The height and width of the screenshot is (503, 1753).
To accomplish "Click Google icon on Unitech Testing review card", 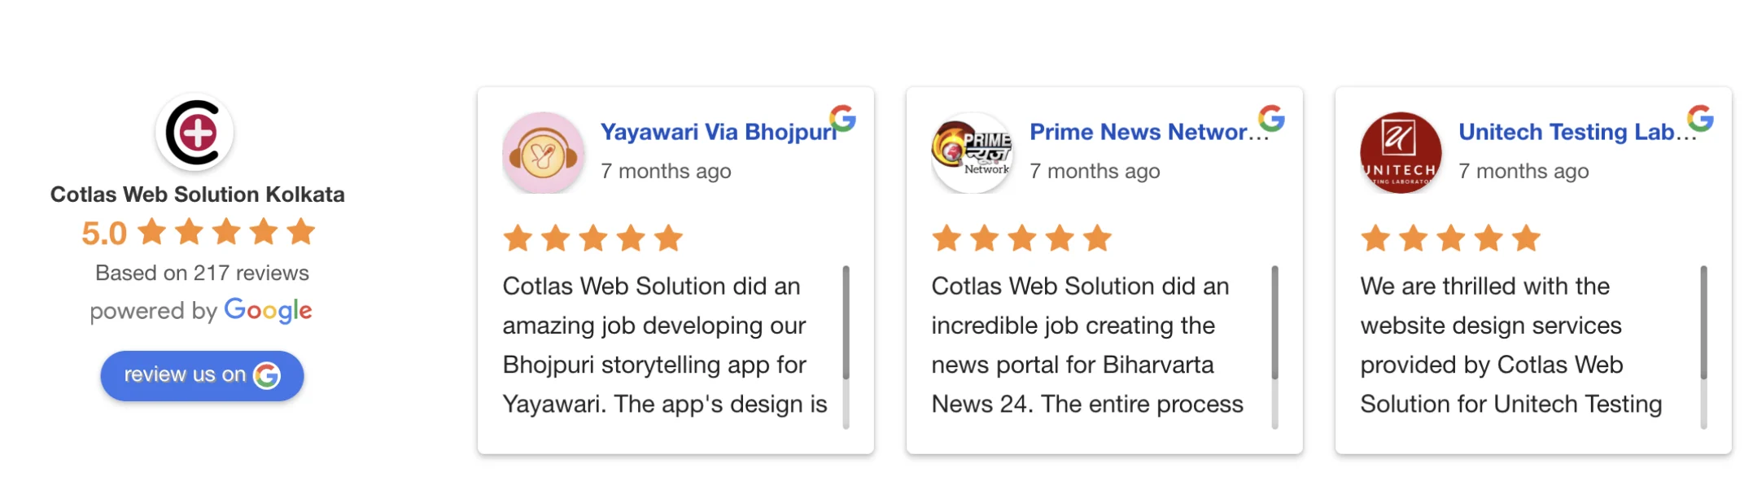I will pyautogui.click(x=1701, y=119).
